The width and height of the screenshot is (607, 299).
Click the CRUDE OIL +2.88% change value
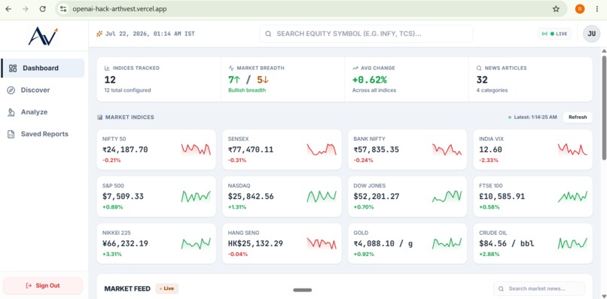coord(490,255)
